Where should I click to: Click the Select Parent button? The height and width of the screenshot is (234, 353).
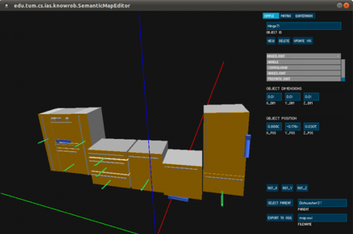click(280, 203)
